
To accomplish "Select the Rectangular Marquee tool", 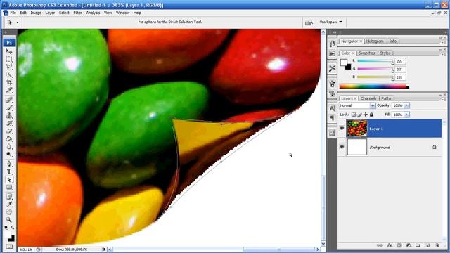I will coord(9,59).
